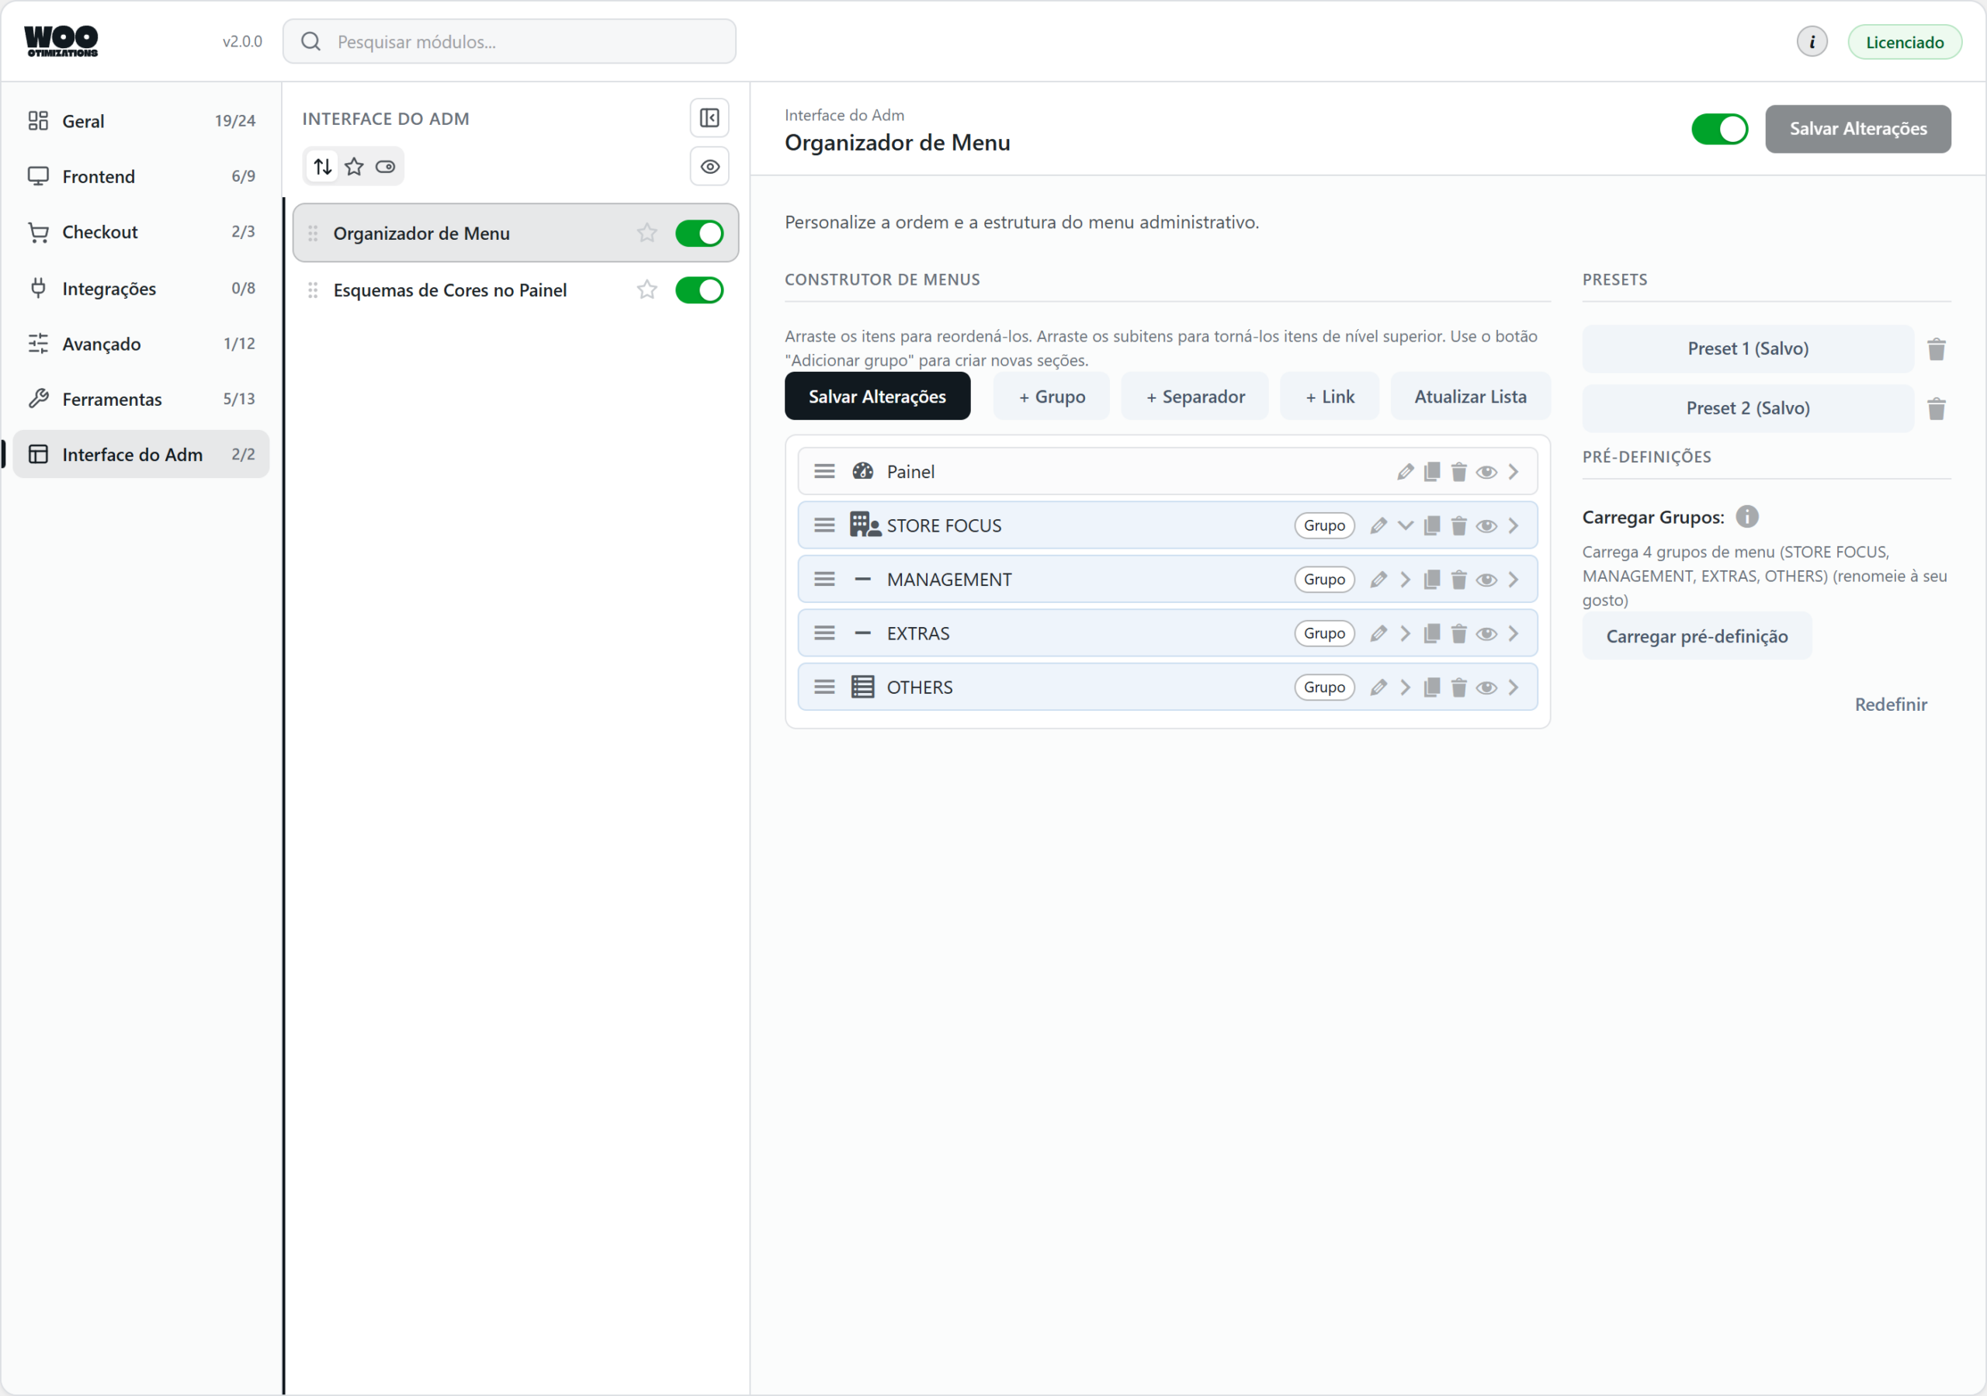Open MANAGEMENT row far-right chevron
Image resolution: width=1987 pixels, height=1396 pixels.
click(1513, 580)
